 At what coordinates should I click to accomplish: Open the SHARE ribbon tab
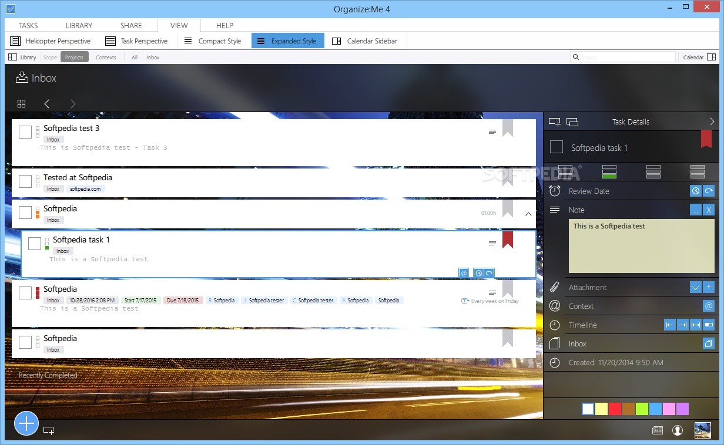(x=131, y=25)
